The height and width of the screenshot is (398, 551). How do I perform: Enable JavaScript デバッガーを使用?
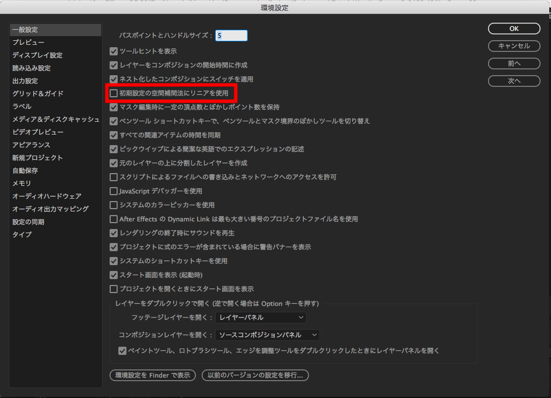click(114, 191)
